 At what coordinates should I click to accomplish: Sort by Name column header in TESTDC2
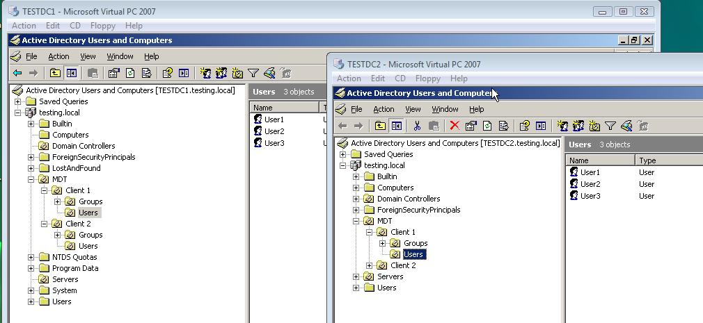(600, 160)
